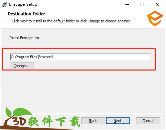The height and width of the screenshot is (130, 166).
Task: Focus the C:\Program Files\Enscape\ path field
Action: pos(80,57)
